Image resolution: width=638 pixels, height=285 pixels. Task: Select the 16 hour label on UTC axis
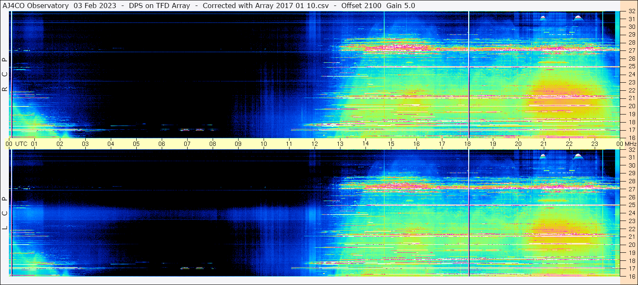(416, 144)
